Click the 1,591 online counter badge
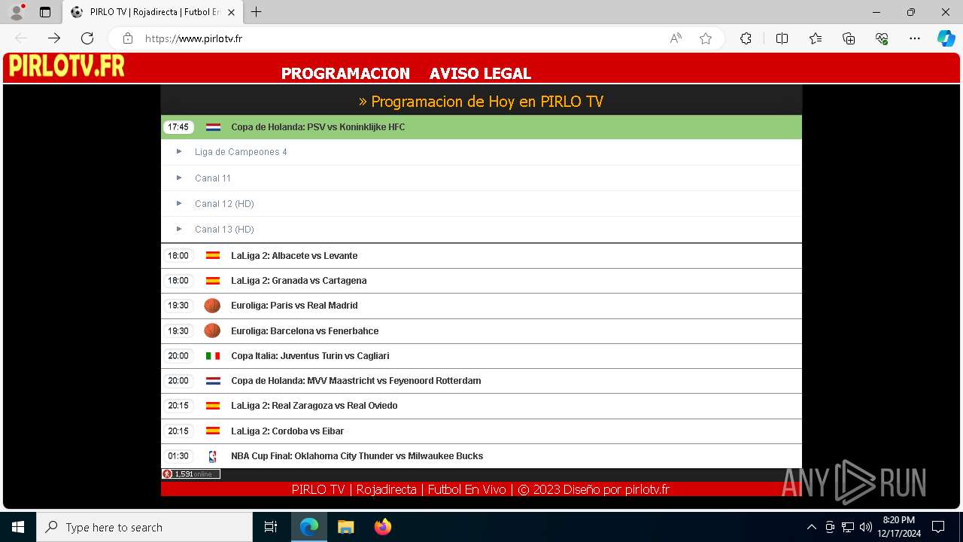 click(191, 474)
